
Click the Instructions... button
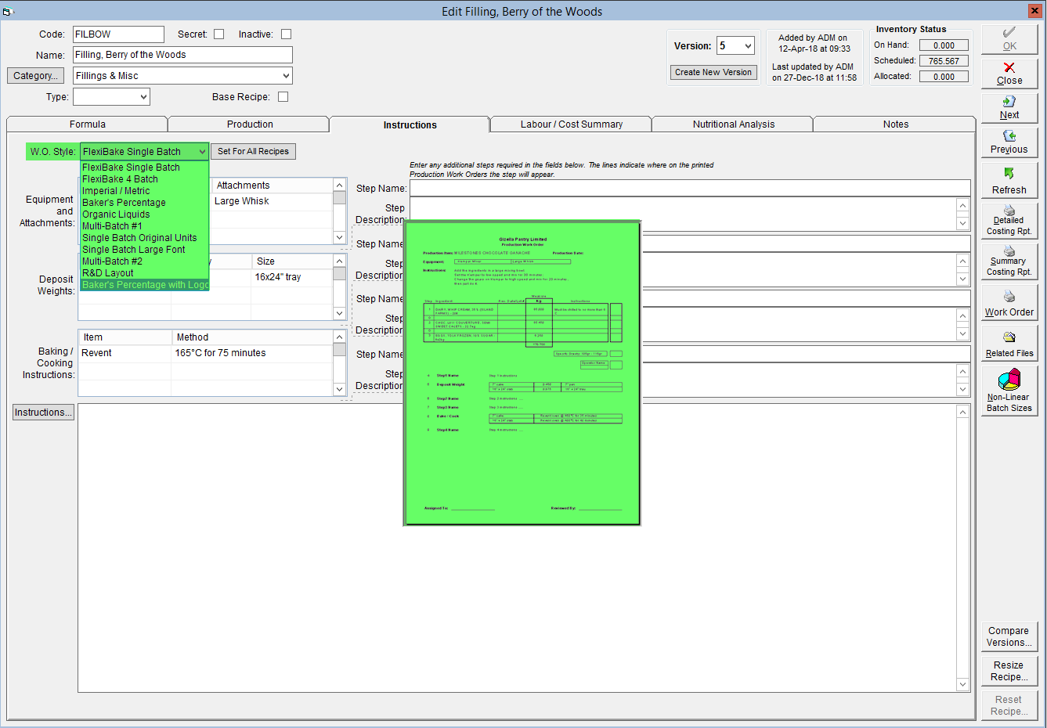(43, 413)
